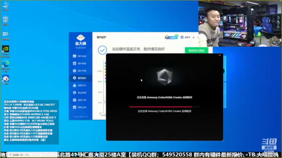Click the circular checkmark temperature status icon
The height and width of the screenshot is (158, 282).
coord(102,50)
